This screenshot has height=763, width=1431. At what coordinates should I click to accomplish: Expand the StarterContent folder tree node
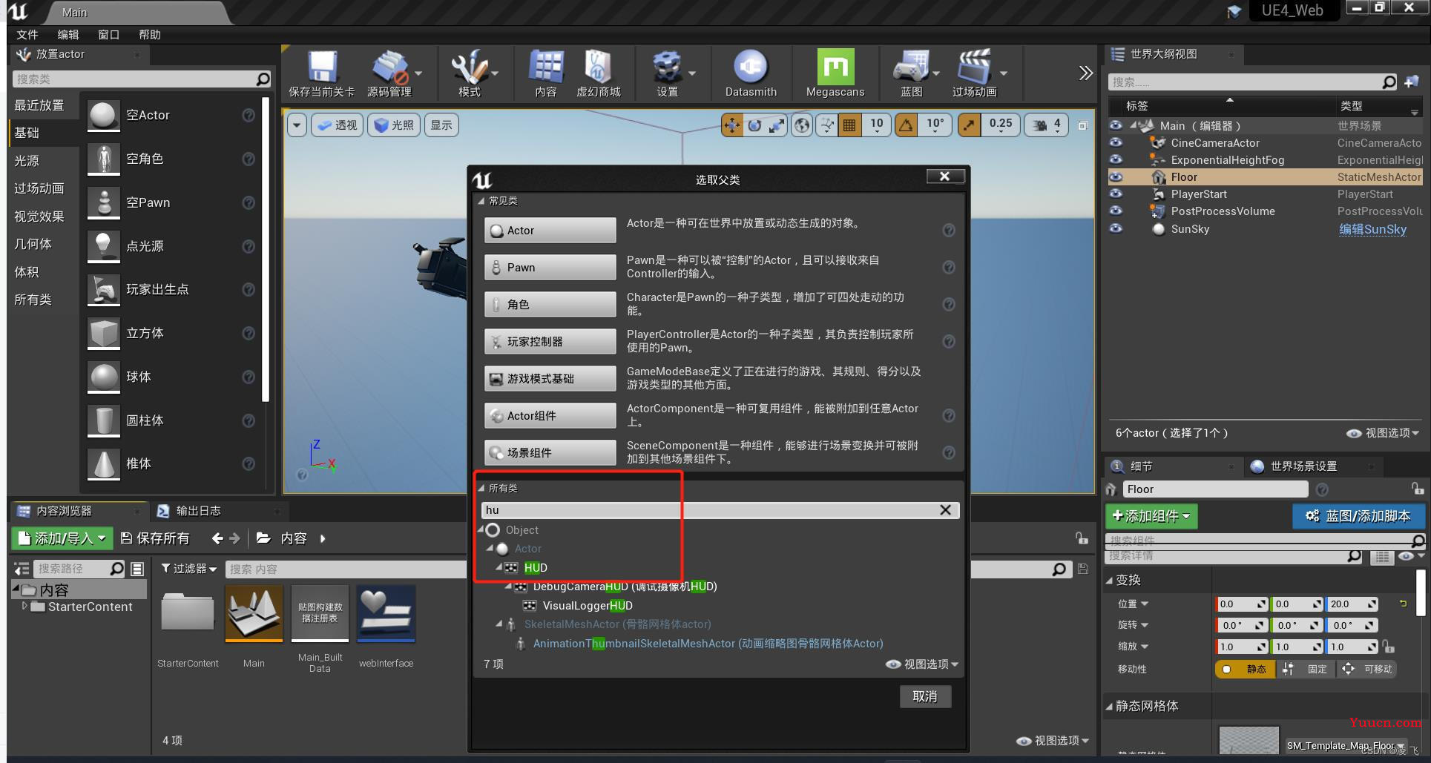coord(25,607)
